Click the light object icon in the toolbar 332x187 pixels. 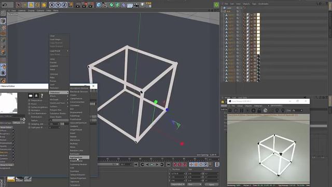point(143,5)
